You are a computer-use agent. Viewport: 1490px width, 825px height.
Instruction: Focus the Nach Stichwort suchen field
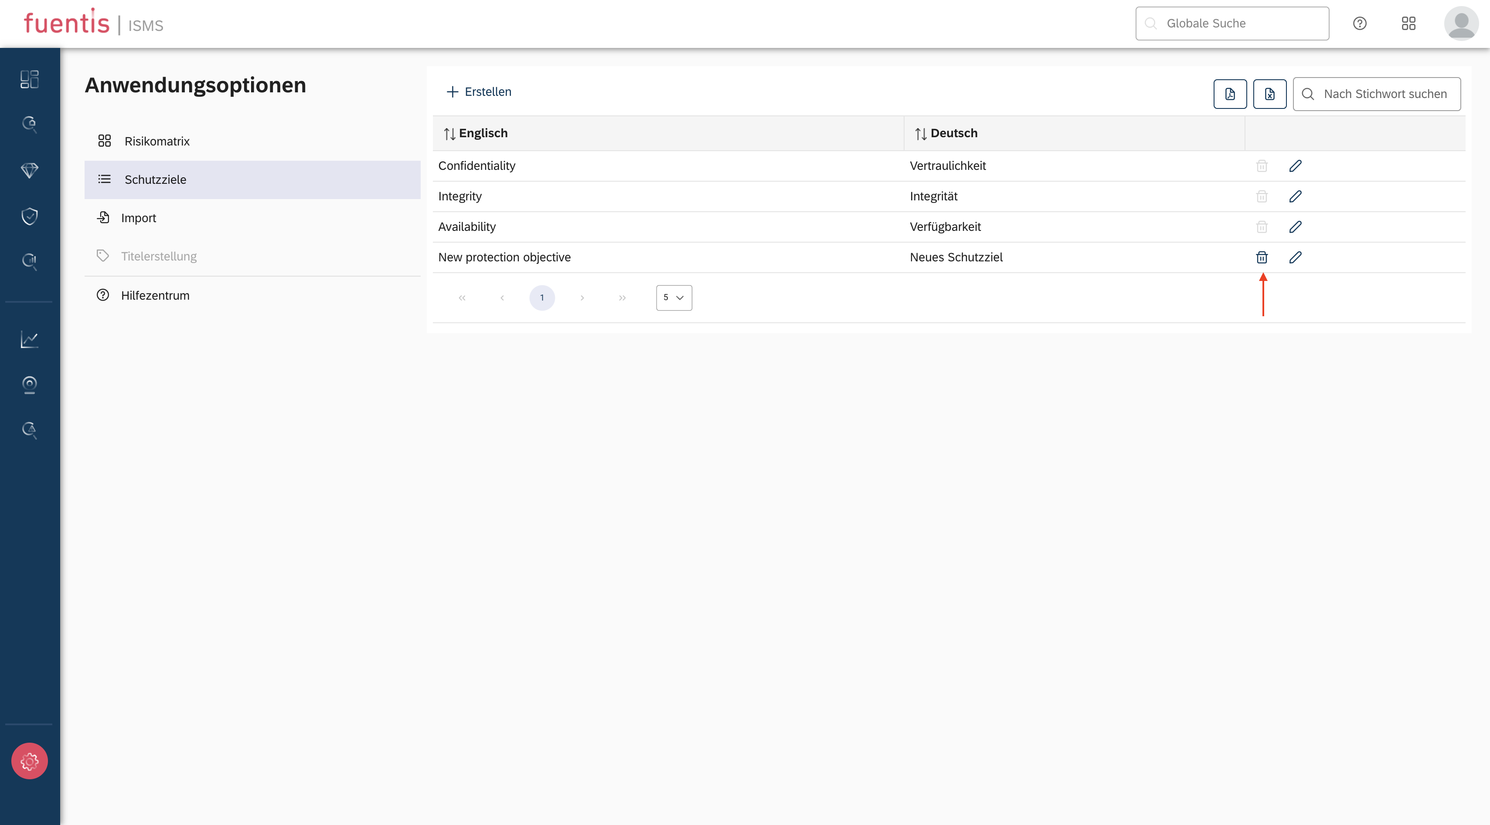(1385, 94)
